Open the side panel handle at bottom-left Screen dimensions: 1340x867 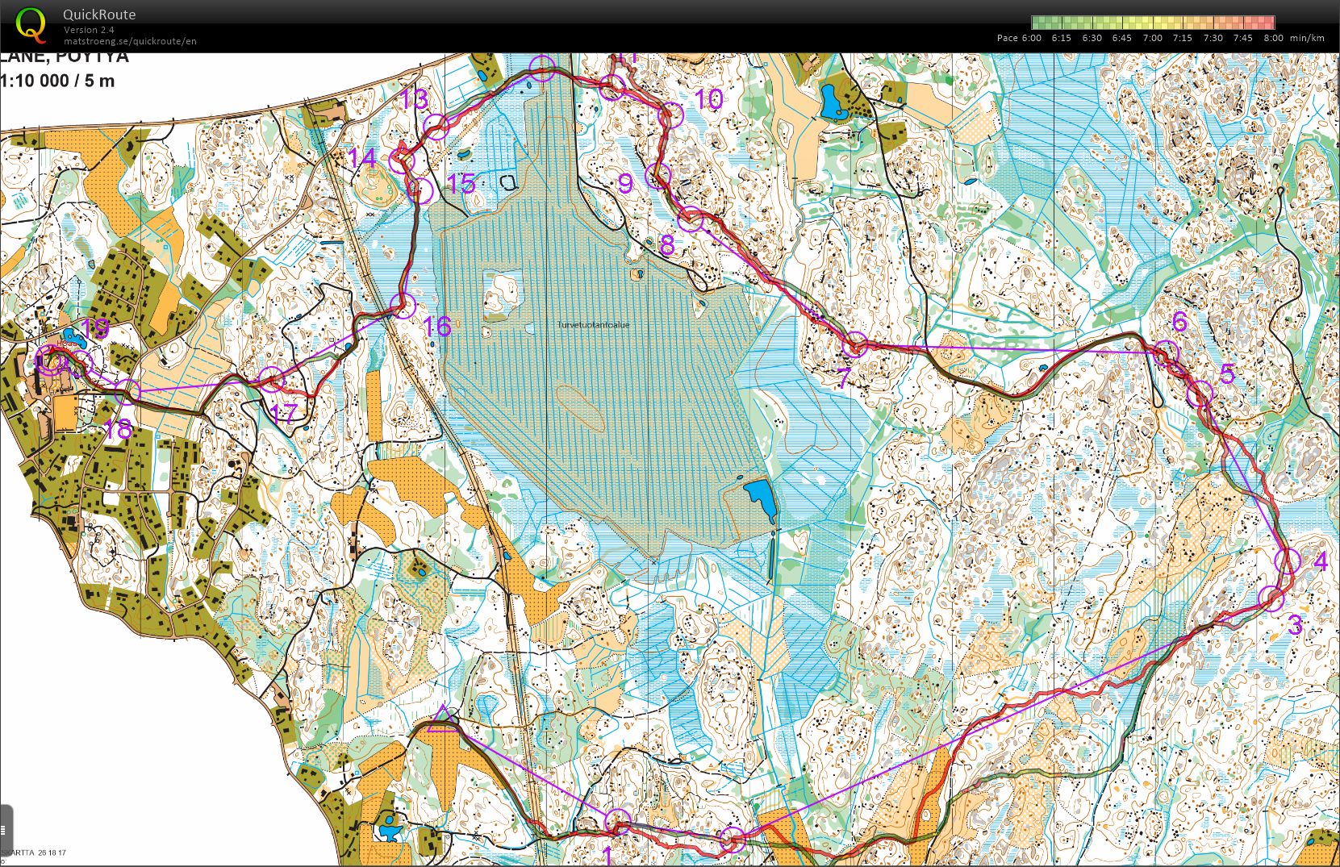[6, 830]
